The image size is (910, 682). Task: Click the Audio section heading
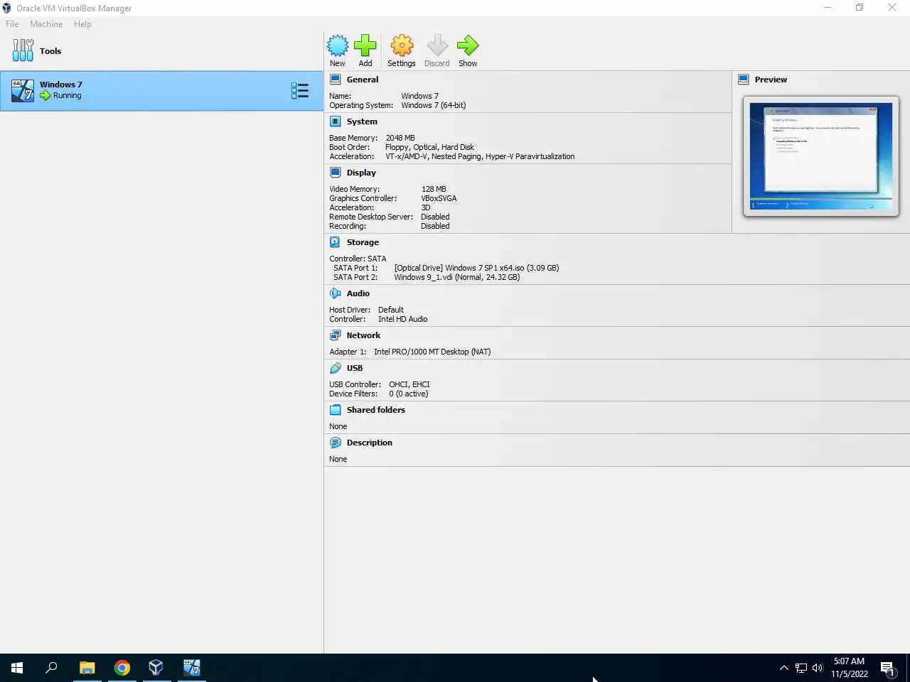[x=358, y=293]
